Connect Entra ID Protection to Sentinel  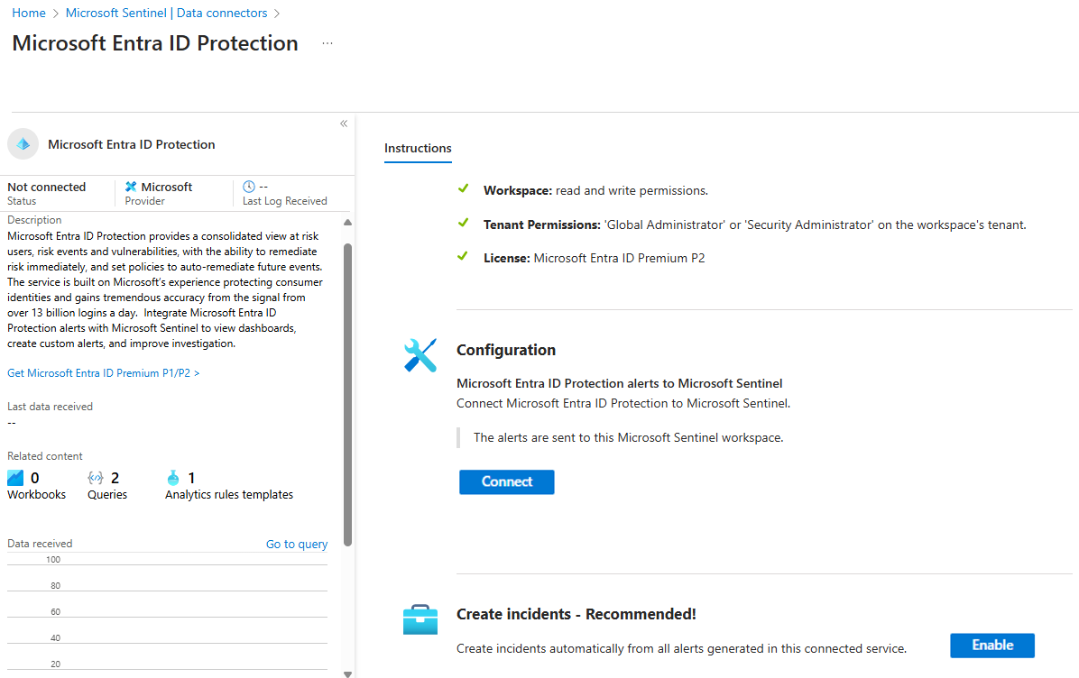506,481
